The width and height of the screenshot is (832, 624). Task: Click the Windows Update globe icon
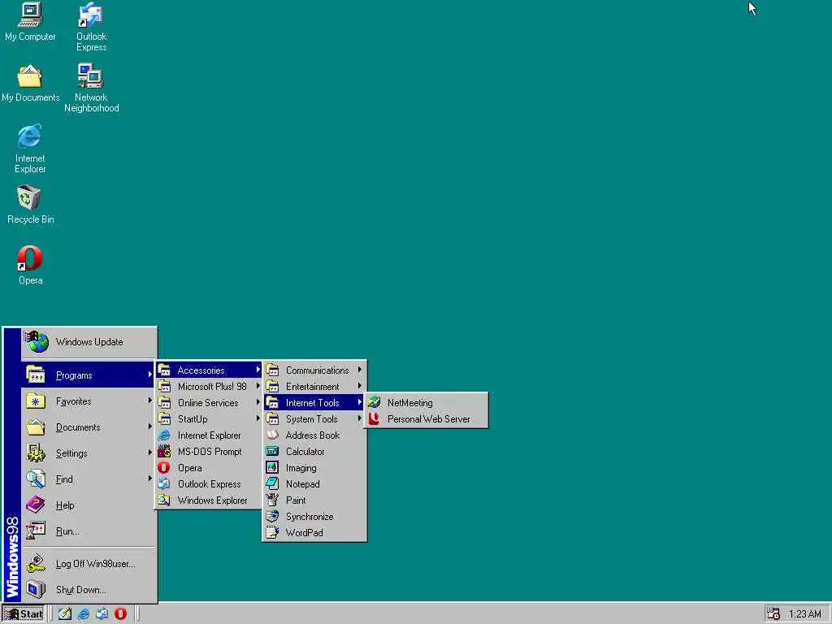[x=37, y=342]
